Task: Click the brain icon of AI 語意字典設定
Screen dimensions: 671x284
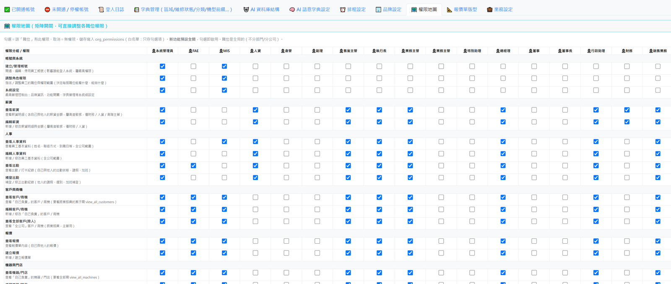Action: click(x=292, y=9)
